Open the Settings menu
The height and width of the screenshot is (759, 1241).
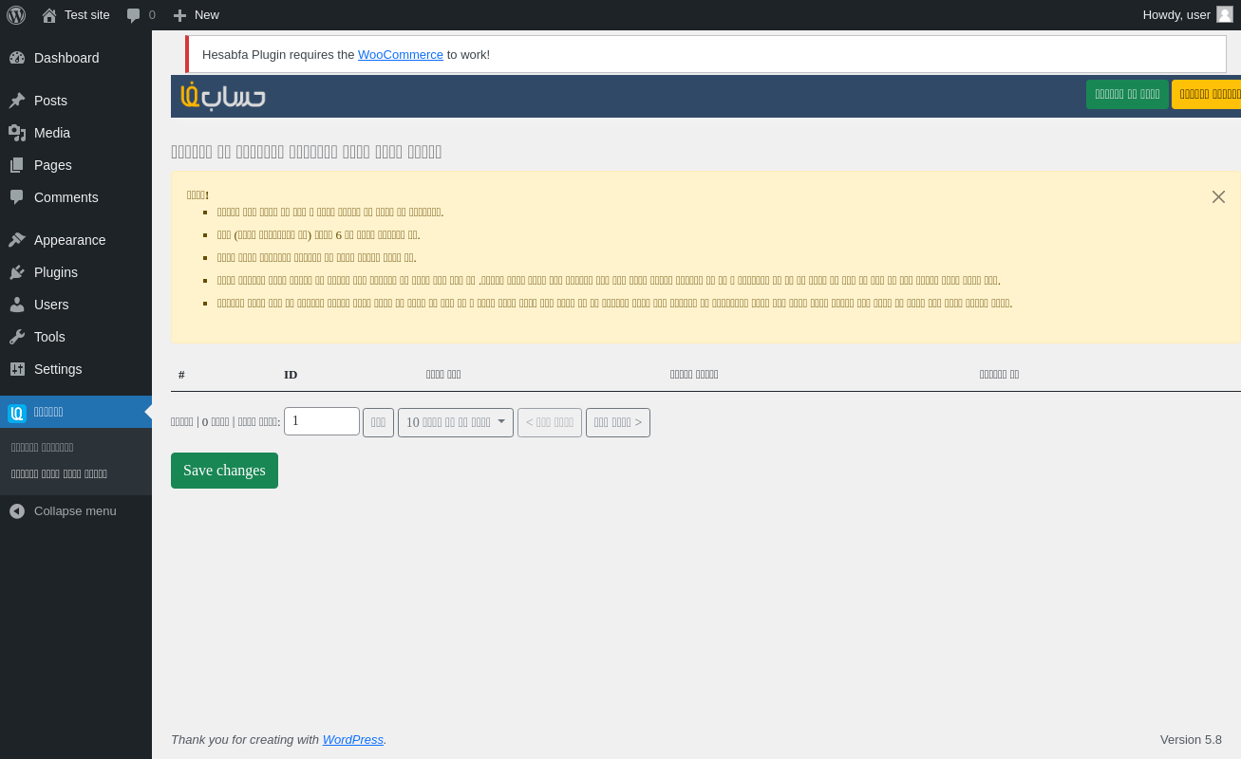(76, 369)
